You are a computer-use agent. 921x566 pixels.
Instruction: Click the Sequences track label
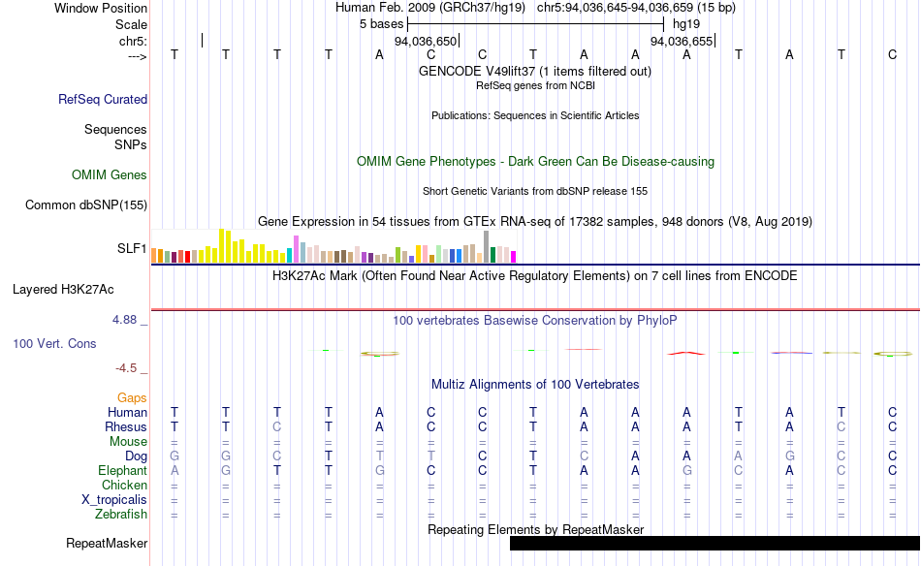tap(115, 129)
